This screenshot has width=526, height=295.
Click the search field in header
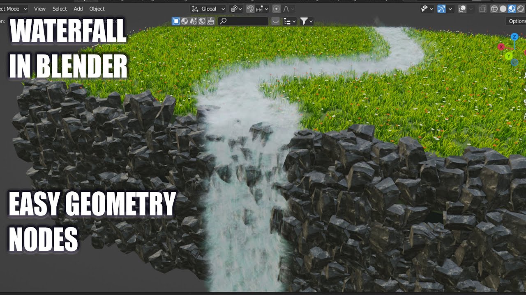point(243,21)
